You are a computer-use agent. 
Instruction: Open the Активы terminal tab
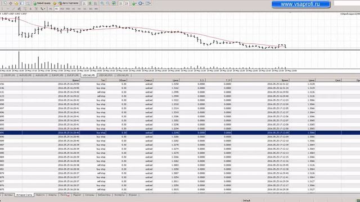coord(8,195)
